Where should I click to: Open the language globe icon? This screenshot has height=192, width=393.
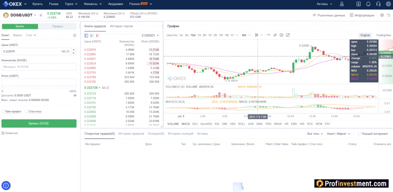point(388,4)
